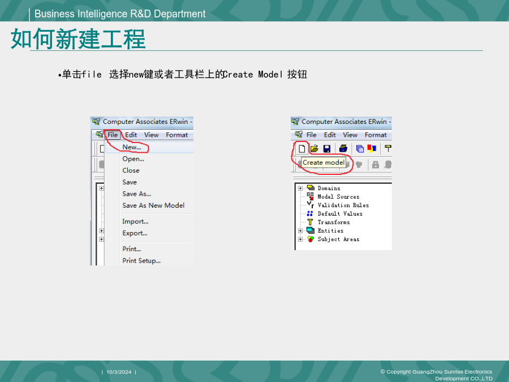Click the GuangZhou Sunrise Electronics copyright text
The image size is (509, 382).
pyautogui.click(x=436, y=375)
